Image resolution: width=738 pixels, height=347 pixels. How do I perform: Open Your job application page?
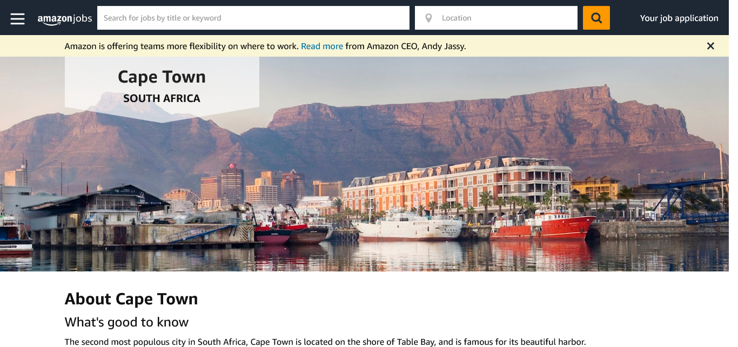679,18
